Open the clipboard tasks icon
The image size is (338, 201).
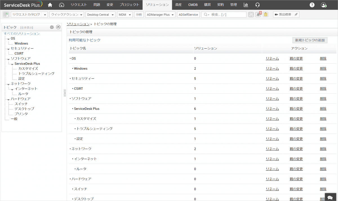coord(266,15)
